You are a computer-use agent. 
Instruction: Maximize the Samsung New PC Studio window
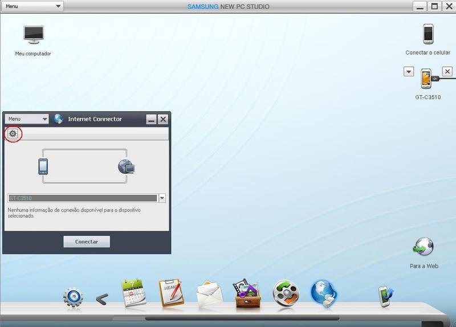(x=434, y=6)
